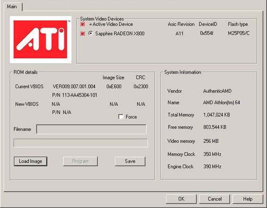Click the ATI logo image
The width and height of the screenshot is (267, 208).
coord(41,40)
